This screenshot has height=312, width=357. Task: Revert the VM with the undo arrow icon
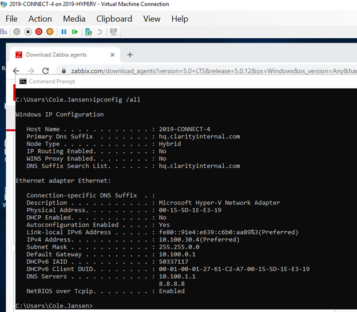coord(100,31)
